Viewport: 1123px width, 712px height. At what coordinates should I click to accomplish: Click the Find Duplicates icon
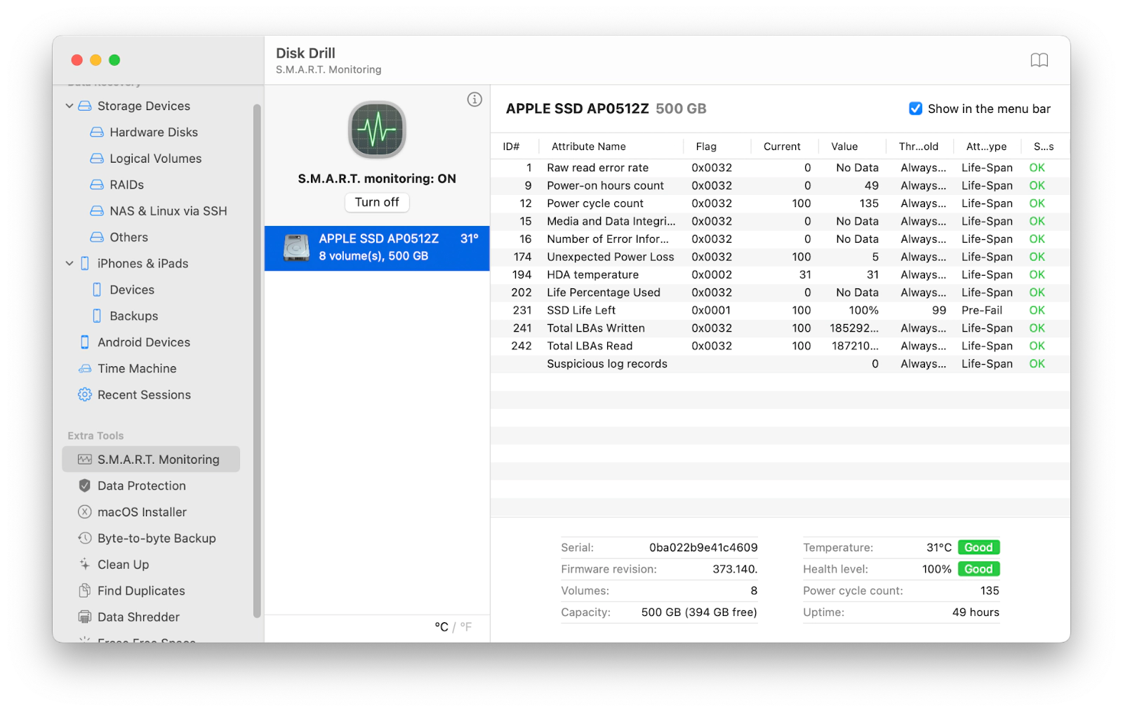pos(85,591)
